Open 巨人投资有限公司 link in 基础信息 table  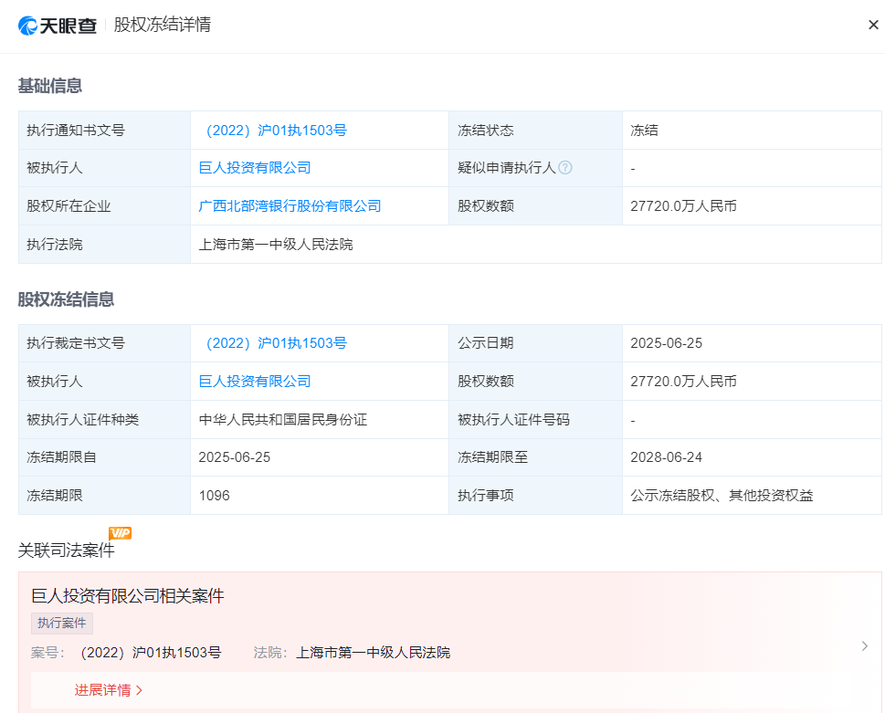coord(255,168)
